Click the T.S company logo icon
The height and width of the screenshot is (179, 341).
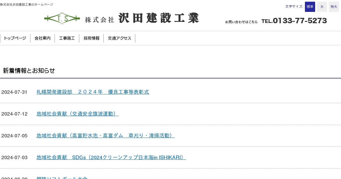pyautogui.click(x=62, y=18)
